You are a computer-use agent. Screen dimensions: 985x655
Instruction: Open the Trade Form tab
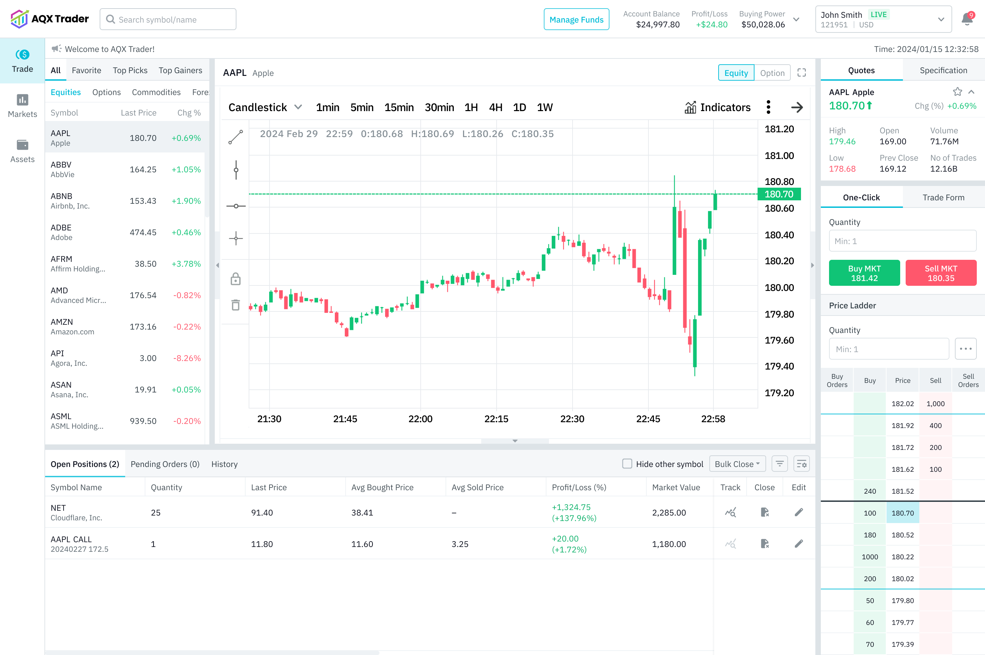pyautogui.click(x=943, y=197)
